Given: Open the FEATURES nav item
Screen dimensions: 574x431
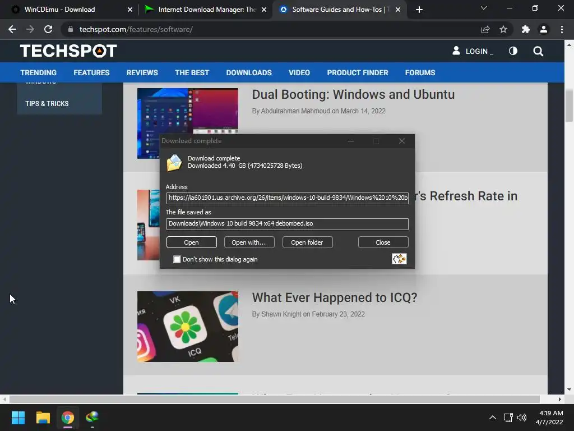Looking at the screenshot, I should pyautogui.click(x=91, y=72).
